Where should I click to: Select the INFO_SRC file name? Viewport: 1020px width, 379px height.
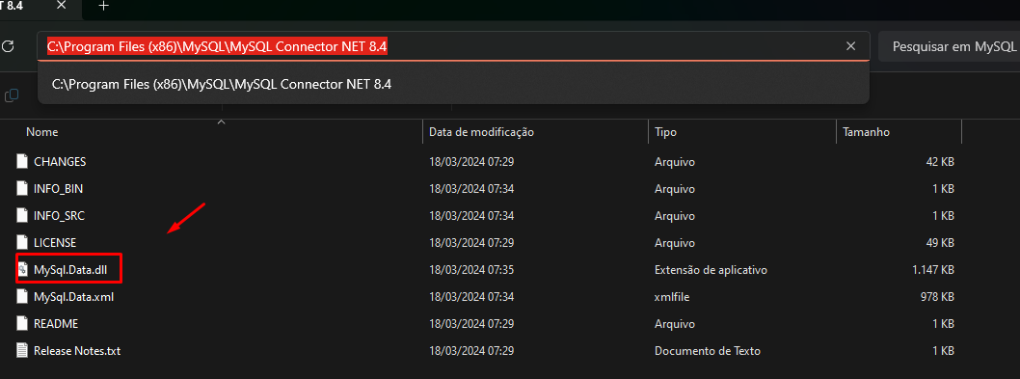pyautogui.click(x=59, y=216)
